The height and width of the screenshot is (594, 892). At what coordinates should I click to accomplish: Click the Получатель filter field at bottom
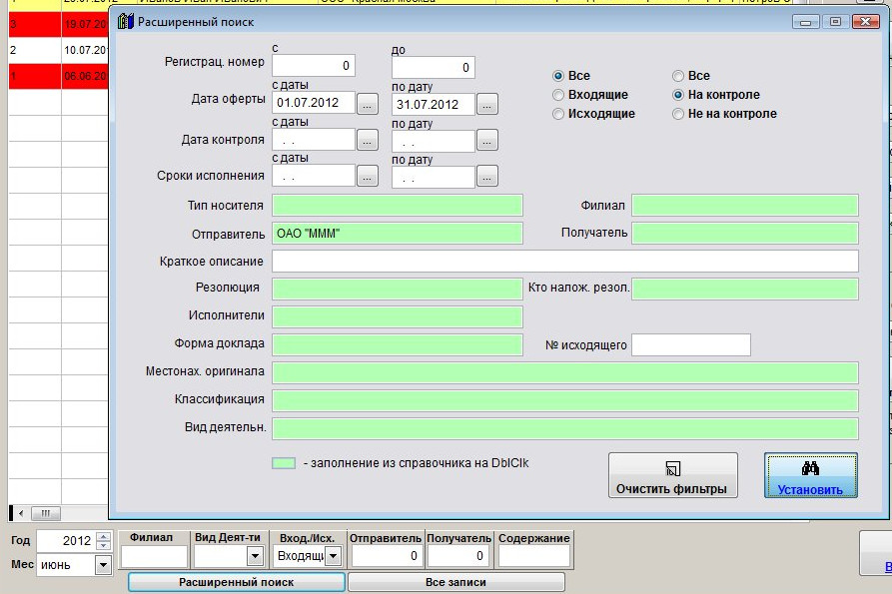point(458,556)
